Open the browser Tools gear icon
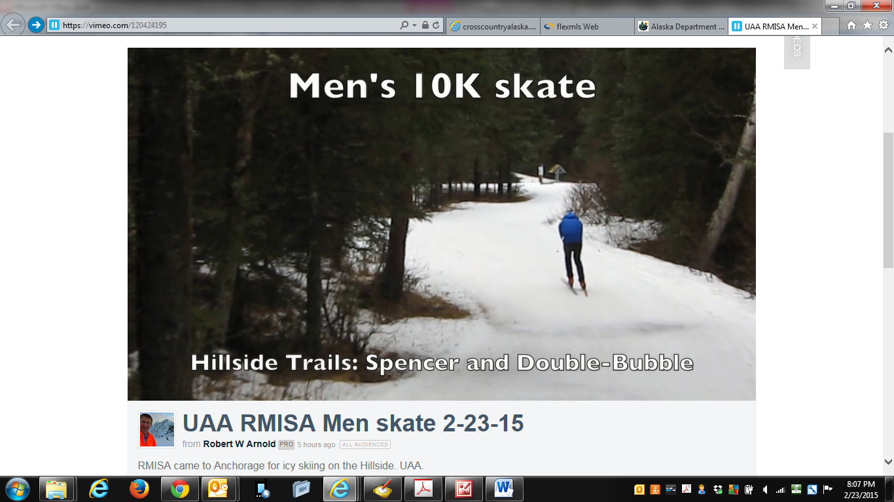Image resolution: width=894 pixels, height=502 pixels. [884, 25]
